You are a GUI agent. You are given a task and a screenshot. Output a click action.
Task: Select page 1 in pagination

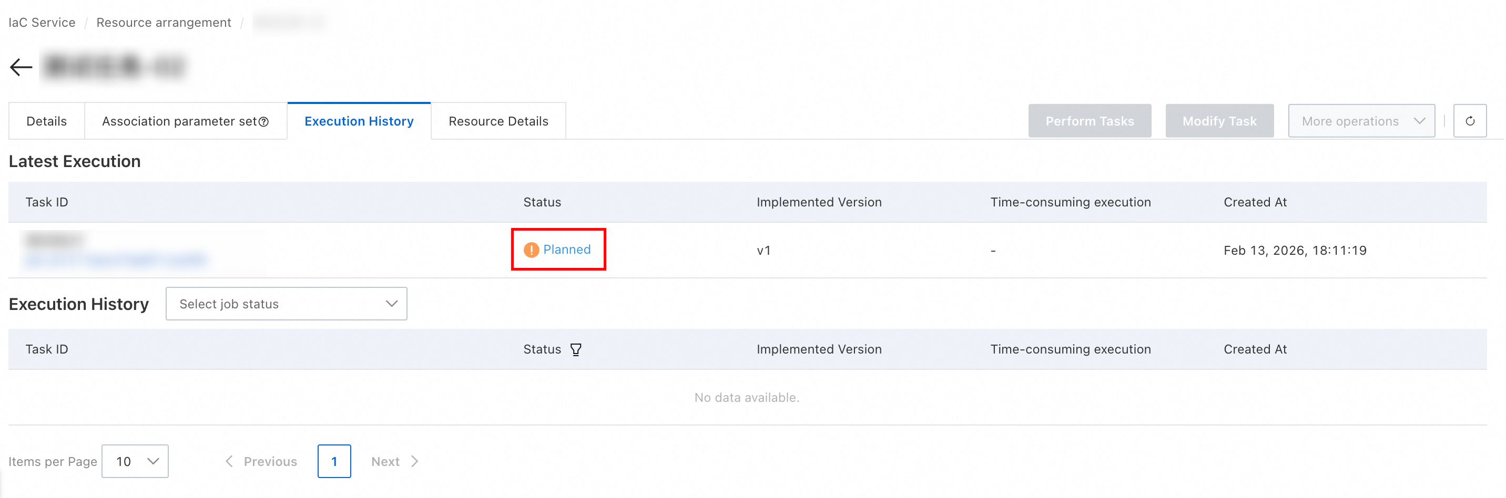tap(334, 461)
